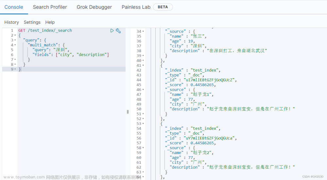The width and height of the screenshot is (327, 180).
Task: Toggle fold marker at output line 52
Action: 143,119
